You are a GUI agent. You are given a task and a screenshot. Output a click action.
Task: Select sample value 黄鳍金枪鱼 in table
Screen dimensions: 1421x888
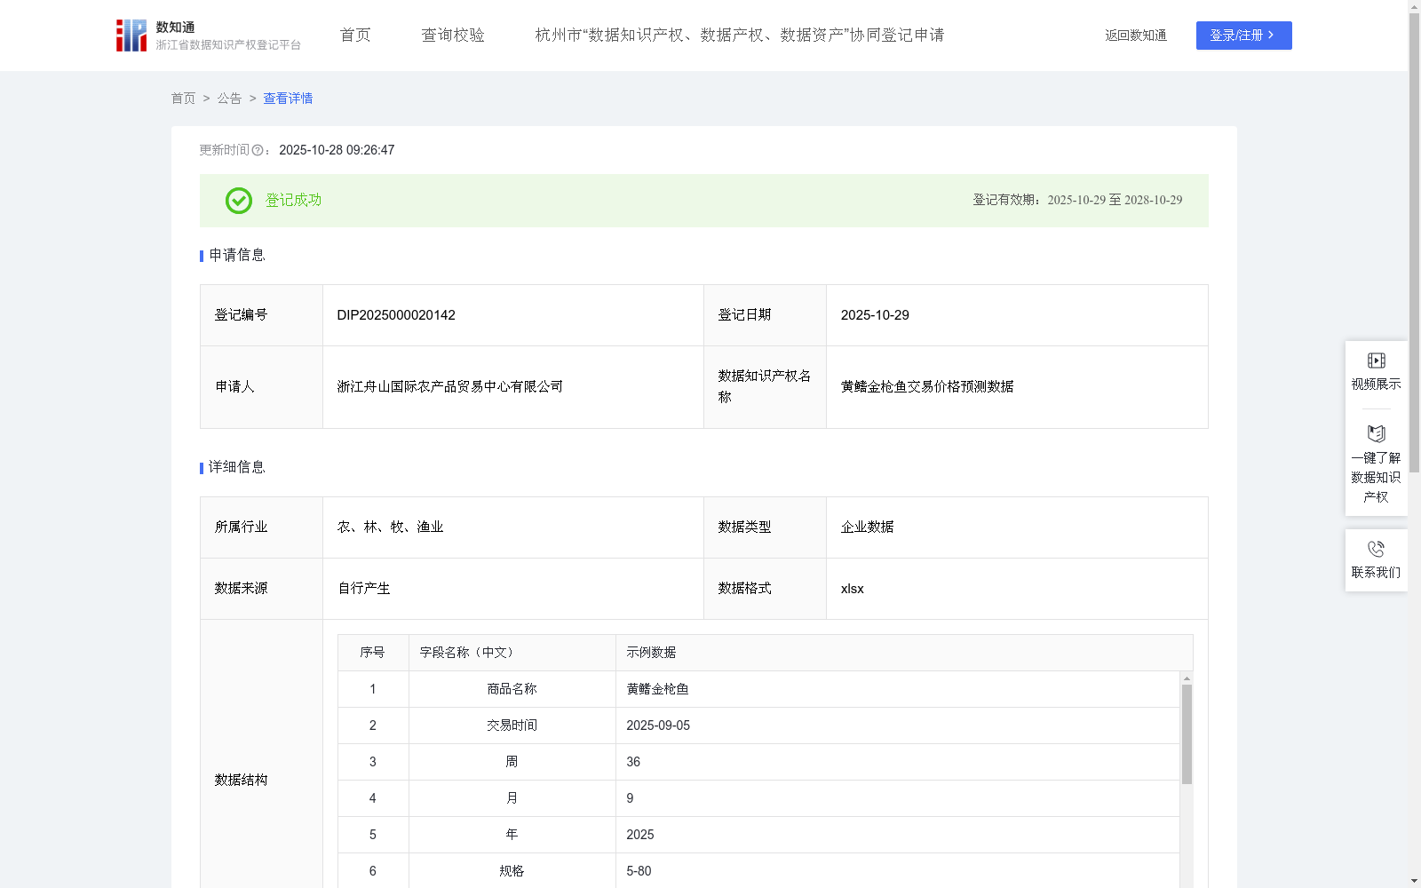pyautogui.click(x=657, y=689)
